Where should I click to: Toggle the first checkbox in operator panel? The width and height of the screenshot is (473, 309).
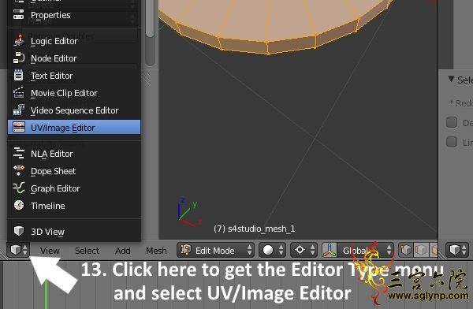[x=452, y=122]
